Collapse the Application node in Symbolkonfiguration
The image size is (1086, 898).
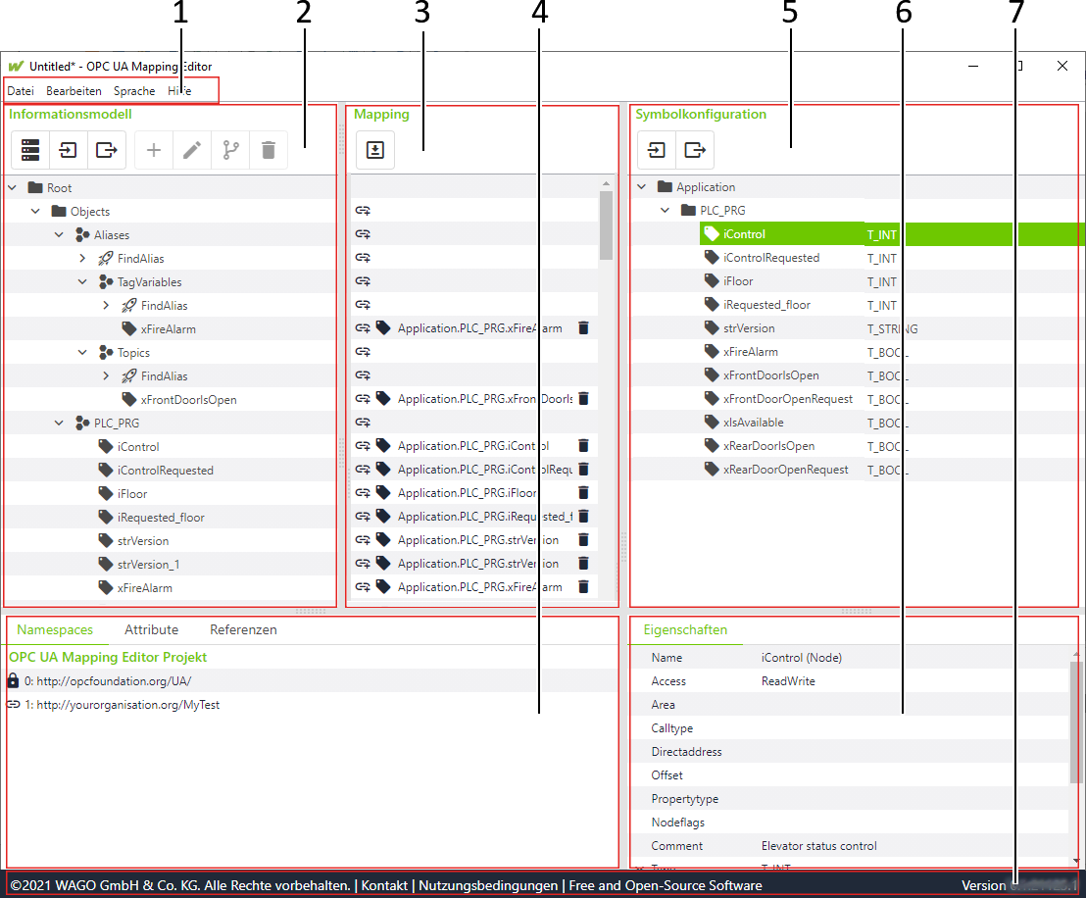click(x=641, y=186)
